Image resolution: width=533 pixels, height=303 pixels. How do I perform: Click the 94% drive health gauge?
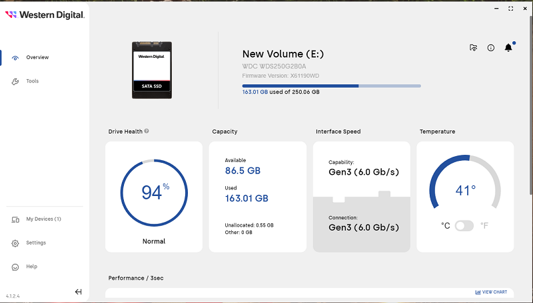point(154,193)
